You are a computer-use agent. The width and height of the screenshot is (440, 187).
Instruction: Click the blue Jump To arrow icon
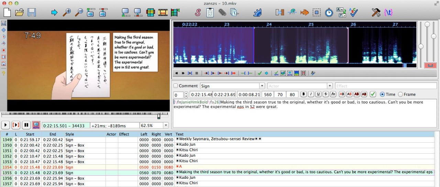pos(54,13)
